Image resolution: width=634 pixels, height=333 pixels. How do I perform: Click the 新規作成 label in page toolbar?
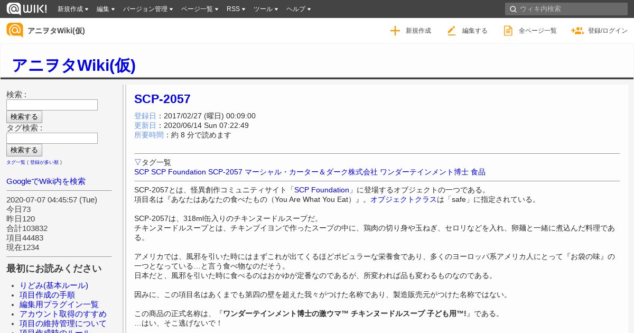pos(418,31)
